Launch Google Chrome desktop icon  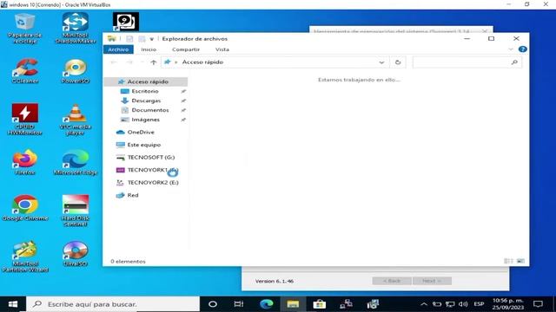tap(25, 208)
